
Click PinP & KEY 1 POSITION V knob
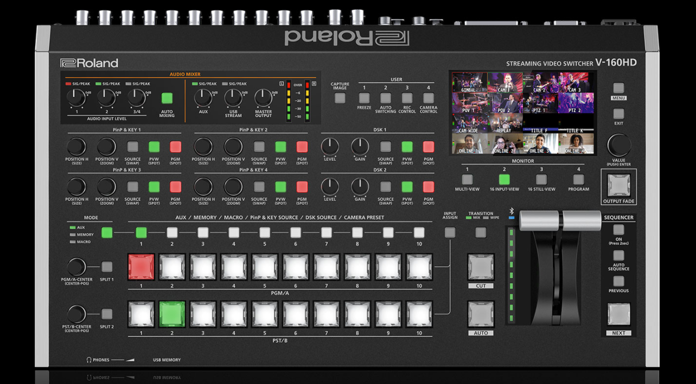click(106, 147)
